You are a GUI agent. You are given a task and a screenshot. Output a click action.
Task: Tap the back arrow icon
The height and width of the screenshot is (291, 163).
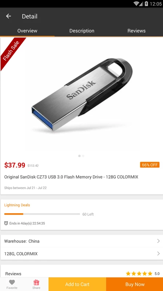pyautogui.click(x=8, y=16)
